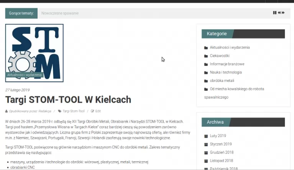The image size is (294, 170).
Task: Click paragraph beginning W dniach 26-28 marca
Action: (98, 129)
